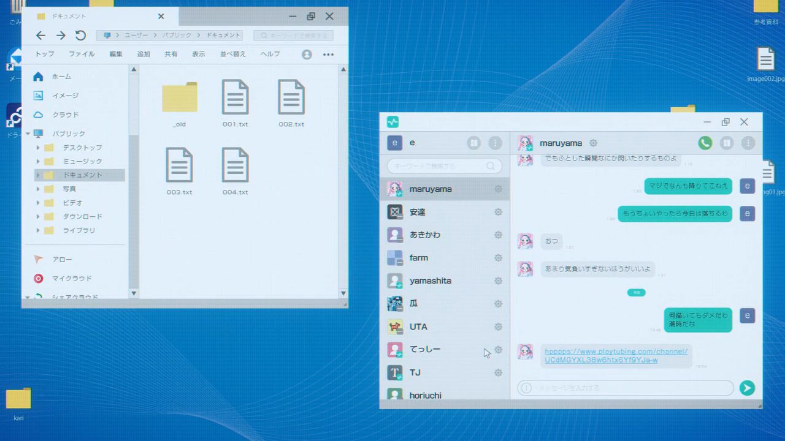785x441 pixels.
Task: Collapse the パブリック tree node
Action: pos(28,134)
